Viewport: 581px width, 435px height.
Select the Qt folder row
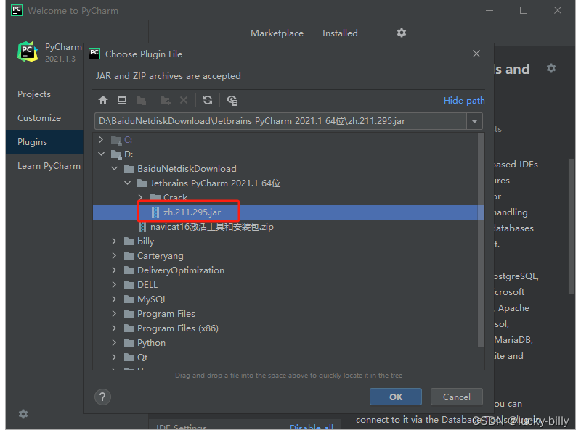click(x=288, y=357)
